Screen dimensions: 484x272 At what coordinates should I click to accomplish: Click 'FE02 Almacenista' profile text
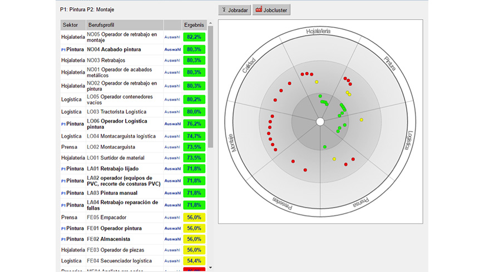[108, 239]
